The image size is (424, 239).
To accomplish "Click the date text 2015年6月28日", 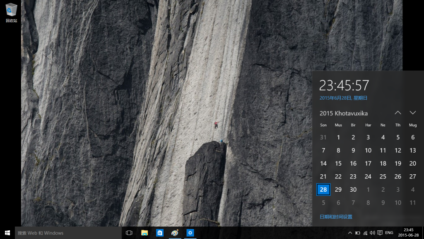I will click(x=343, y=98).
